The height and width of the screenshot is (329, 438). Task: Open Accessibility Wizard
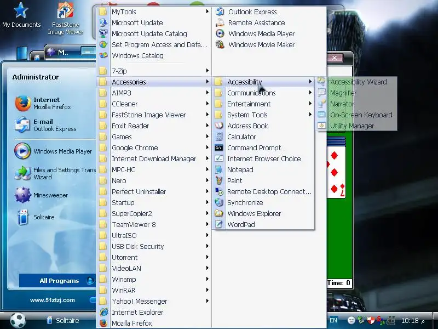[x=356, y=82]
